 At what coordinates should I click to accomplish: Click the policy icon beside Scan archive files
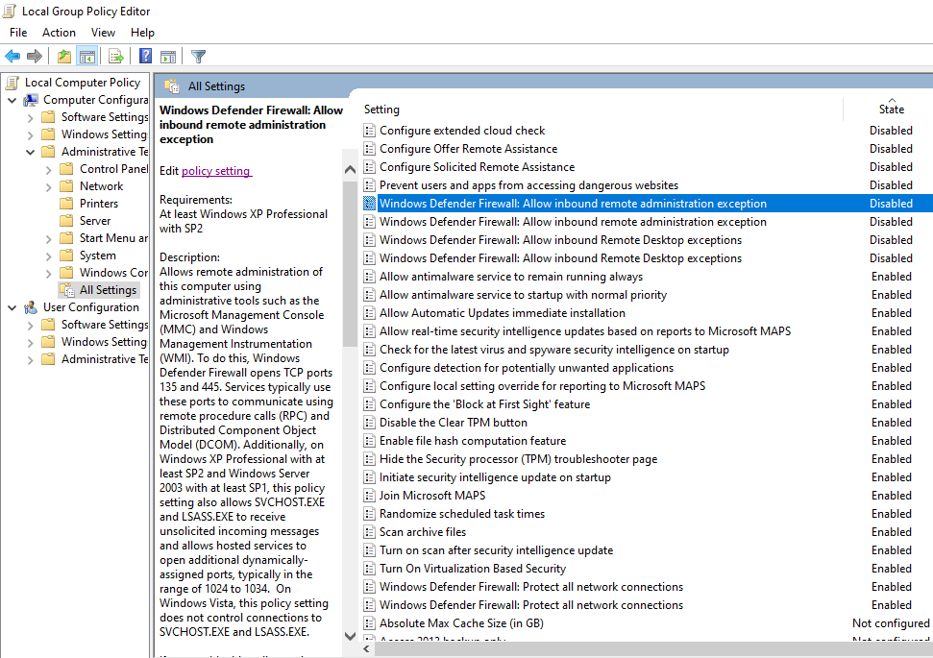pos(370,532)
